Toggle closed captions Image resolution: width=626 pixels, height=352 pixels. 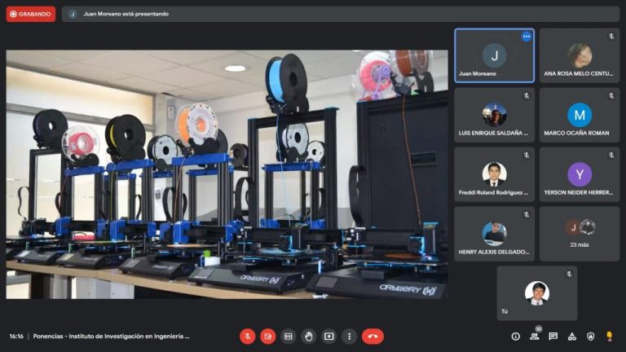[289, 336]
